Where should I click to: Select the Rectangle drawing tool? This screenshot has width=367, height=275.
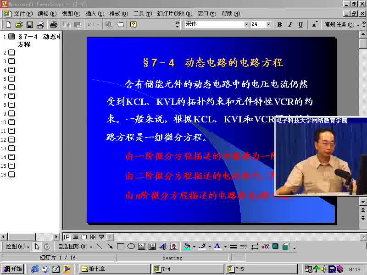121,246
